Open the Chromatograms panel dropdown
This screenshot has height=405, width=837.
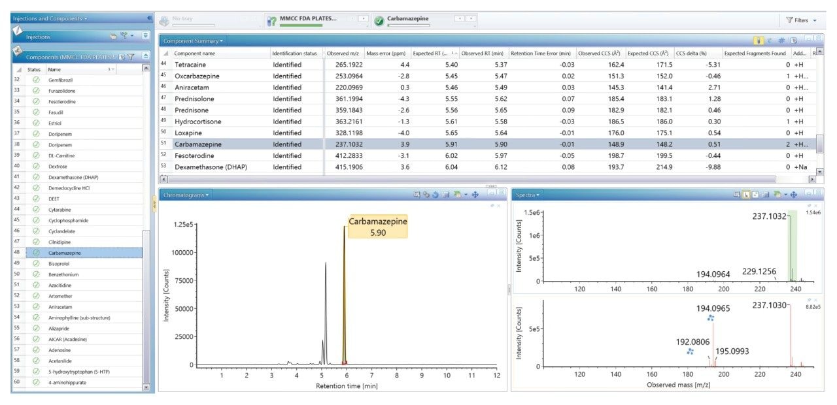(x=186, y=194)
